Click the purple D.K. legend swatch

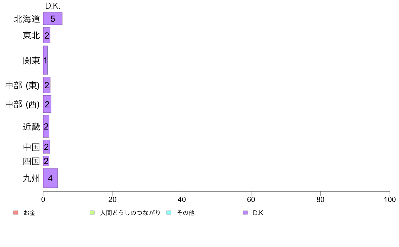click(245, 213)
